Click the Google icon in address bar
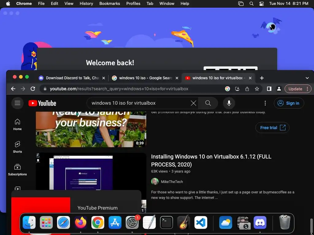Image resolution: width=314 pixels, height=235 pixels. (228, 89)
